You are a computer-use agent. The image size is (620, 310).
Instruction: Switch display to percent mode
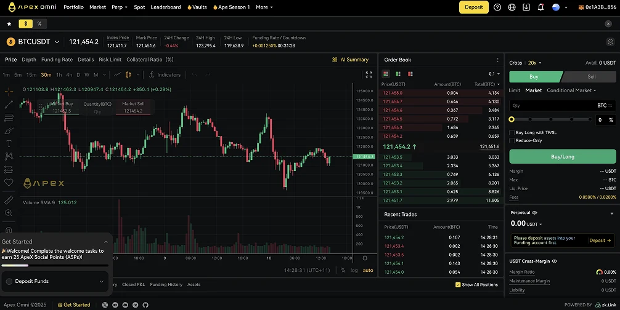[39, 23]
